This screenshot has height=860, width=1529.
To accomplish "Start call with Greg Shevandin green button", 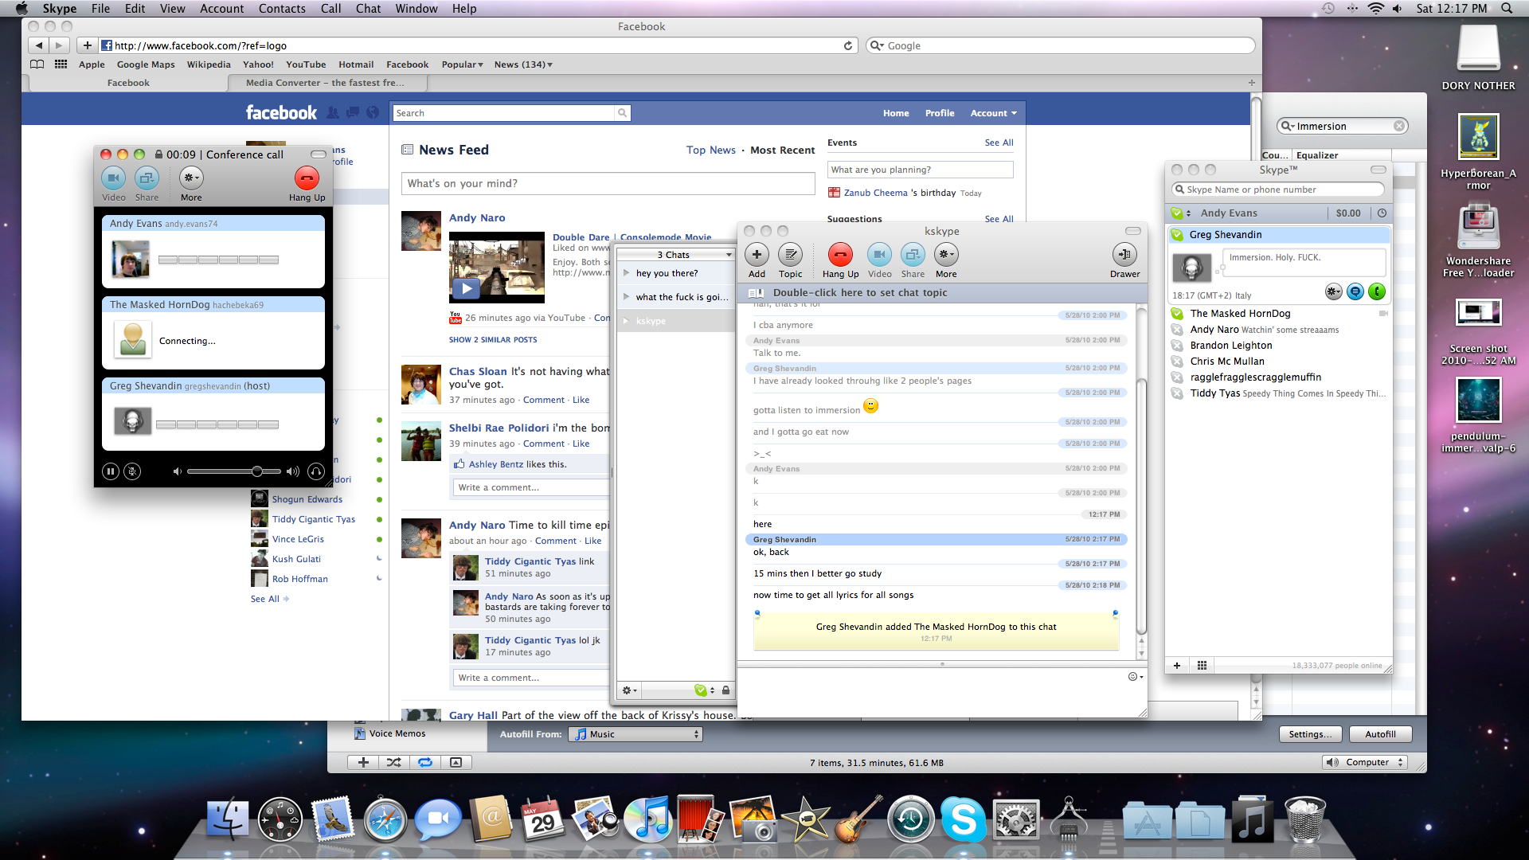I will coord(1377,292).
